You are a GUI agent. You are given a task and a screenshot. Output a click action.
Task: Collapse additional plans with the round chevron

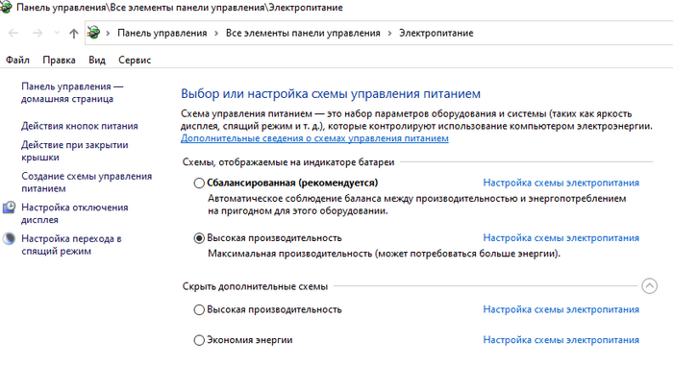[x=649, y=286]
